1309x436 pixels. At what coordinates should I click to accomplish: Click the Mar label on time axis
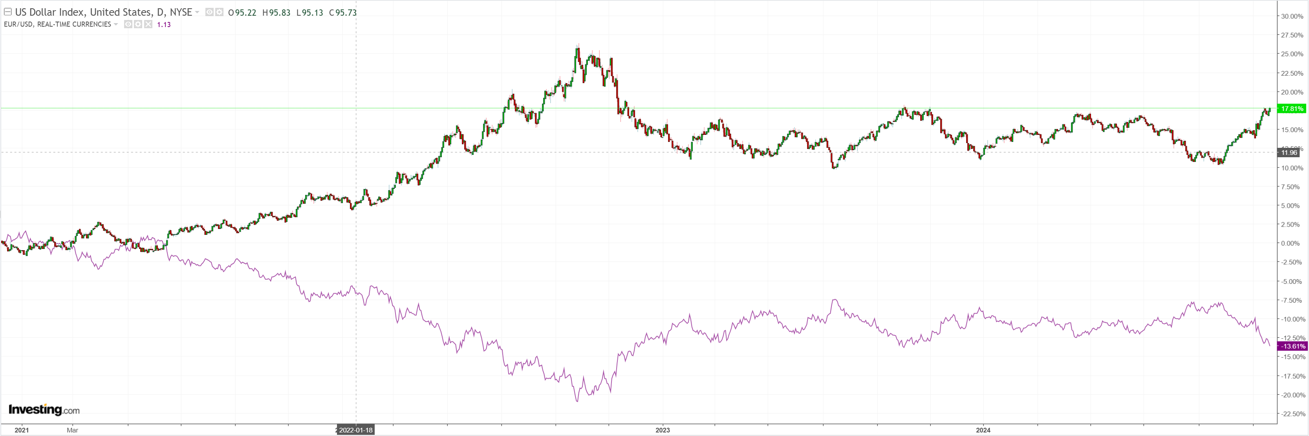coord(72,430)
